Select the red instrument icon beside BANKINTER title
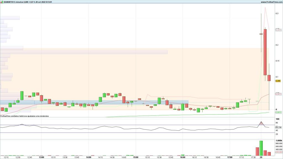The height and width of the screenshot is (159, 283). coord(1,2)
